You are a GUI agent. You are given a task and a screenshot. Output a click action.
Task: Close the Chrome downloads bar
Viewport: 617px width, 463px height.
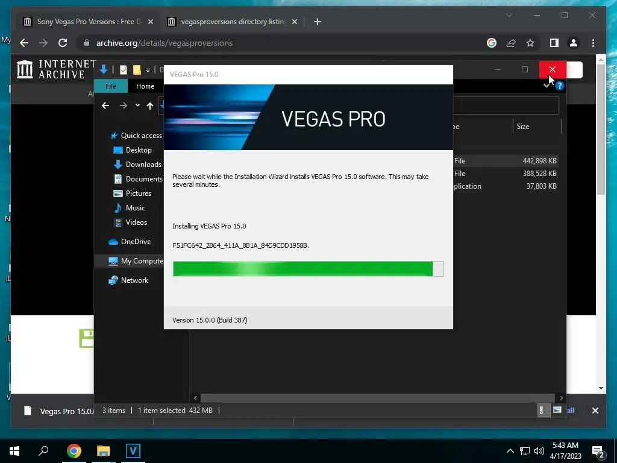tap(595, 411)
